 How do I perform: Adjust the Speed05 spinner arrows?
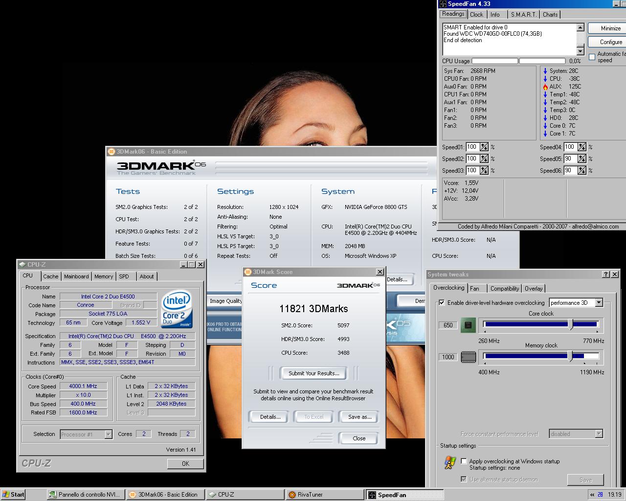tap(581, 159)
